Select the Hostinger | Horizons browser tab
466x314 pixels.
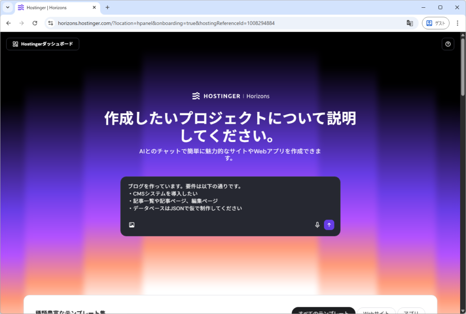[x=55, y=8]
